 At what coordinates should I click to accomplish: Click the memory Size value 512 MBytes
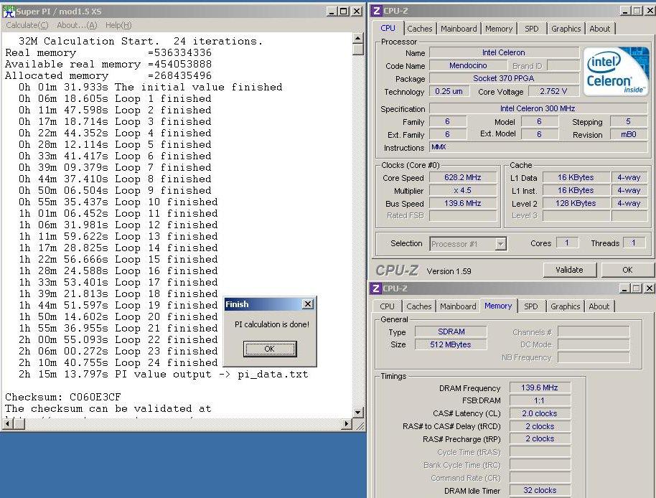[451, 344]
